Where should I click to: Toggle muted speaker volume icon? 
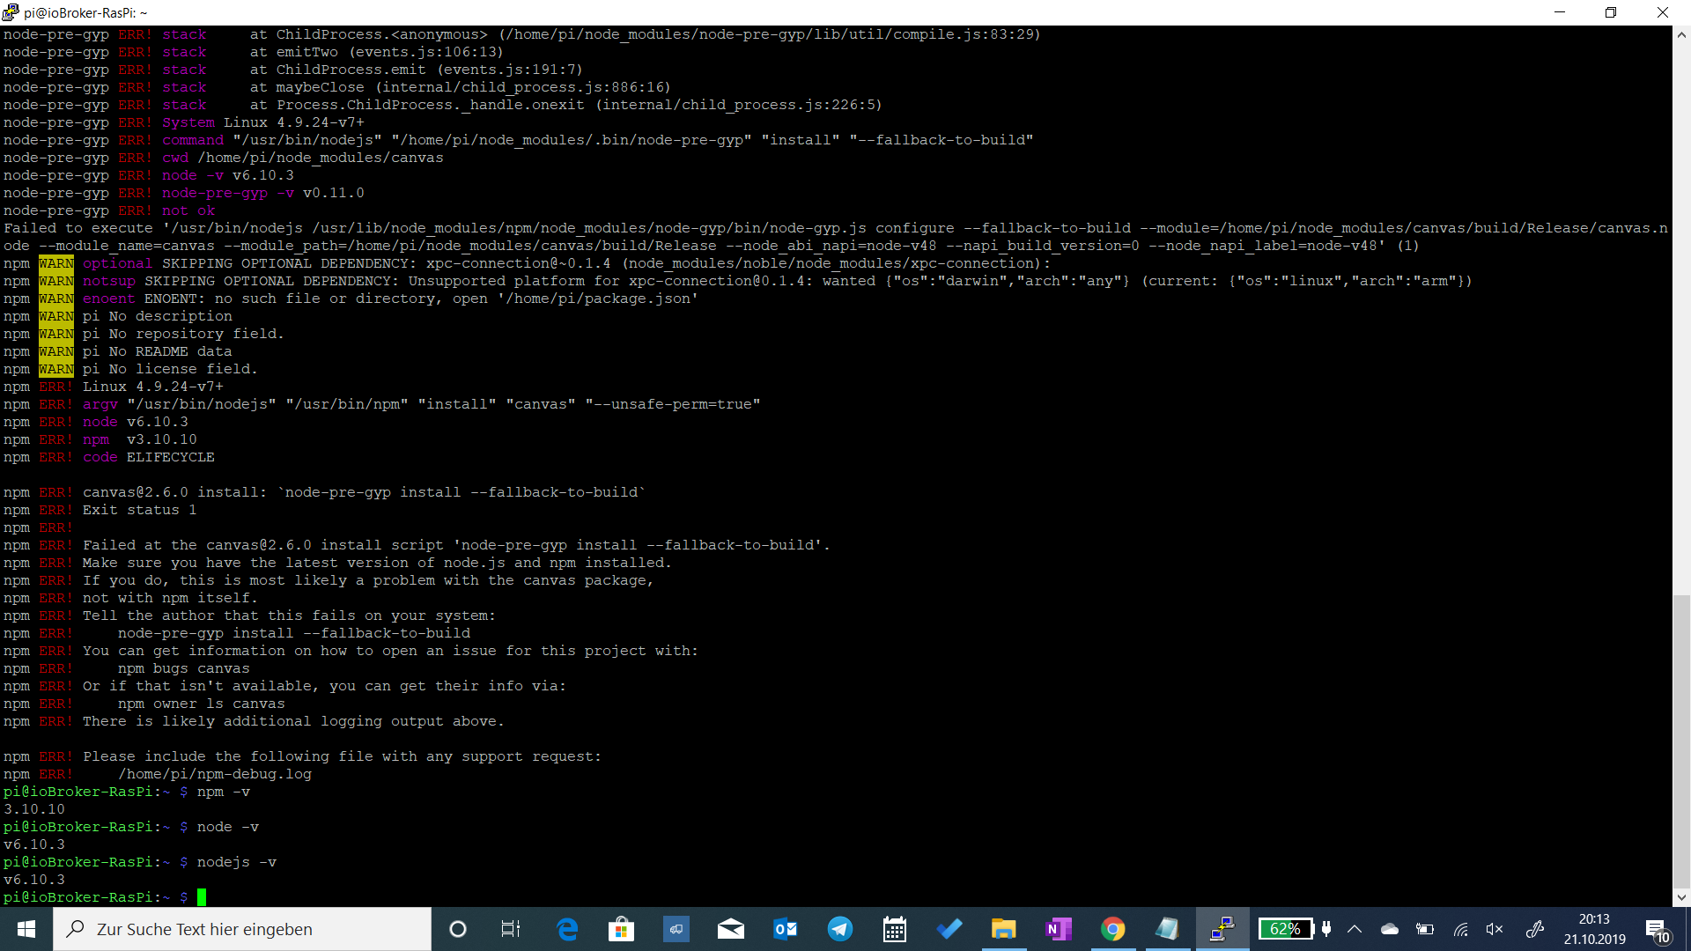tap(1495, 929)
